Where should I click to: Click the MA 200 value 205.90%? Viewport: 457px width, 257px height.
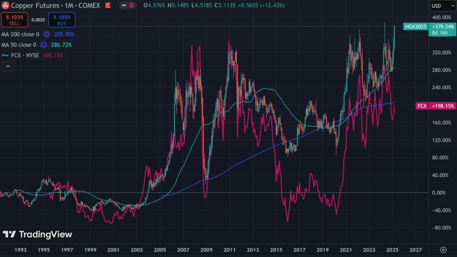click(64, 34)
